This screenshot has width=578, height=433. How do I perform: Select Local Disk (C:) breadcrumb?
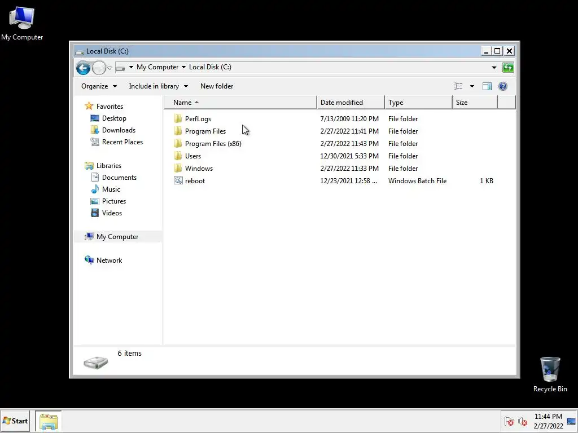(x=210, y=67)
